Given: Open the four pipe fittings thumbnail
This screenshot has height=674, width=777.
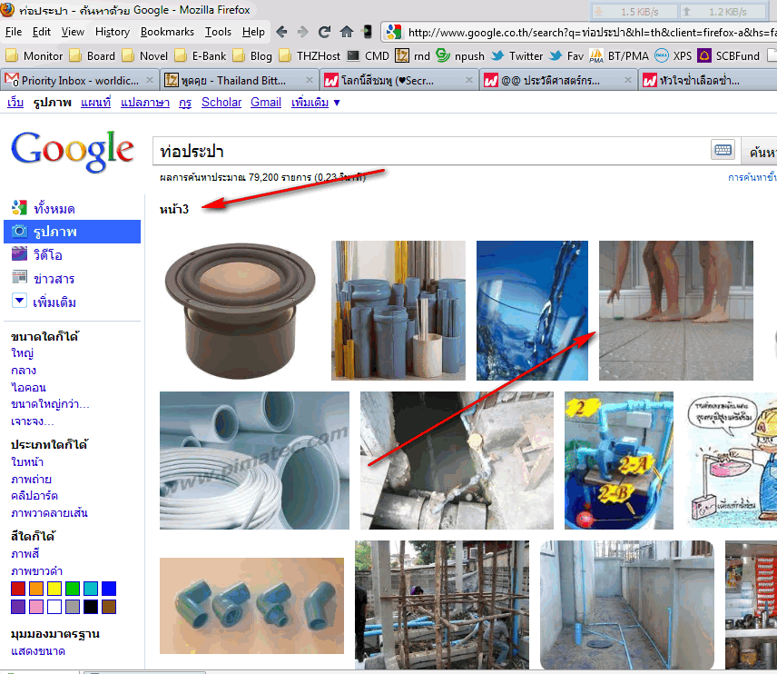Looking at the screenshot, I should coord(251,606).
